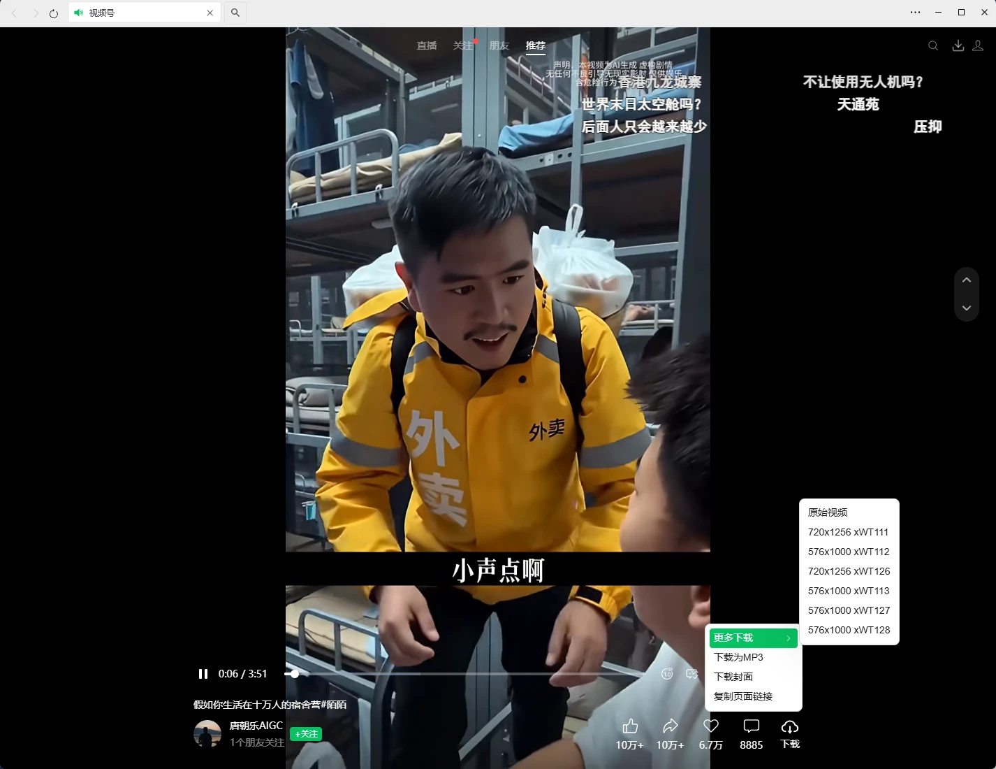996x769 pixels.
Task: Expand the 更多下载 submenu
Action: coord(754,638)
